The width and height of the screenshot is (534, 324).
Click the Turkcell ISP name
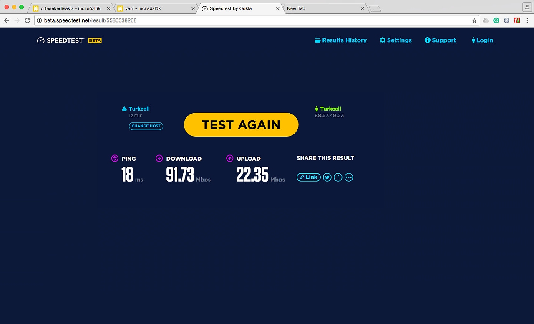[331, 109]
